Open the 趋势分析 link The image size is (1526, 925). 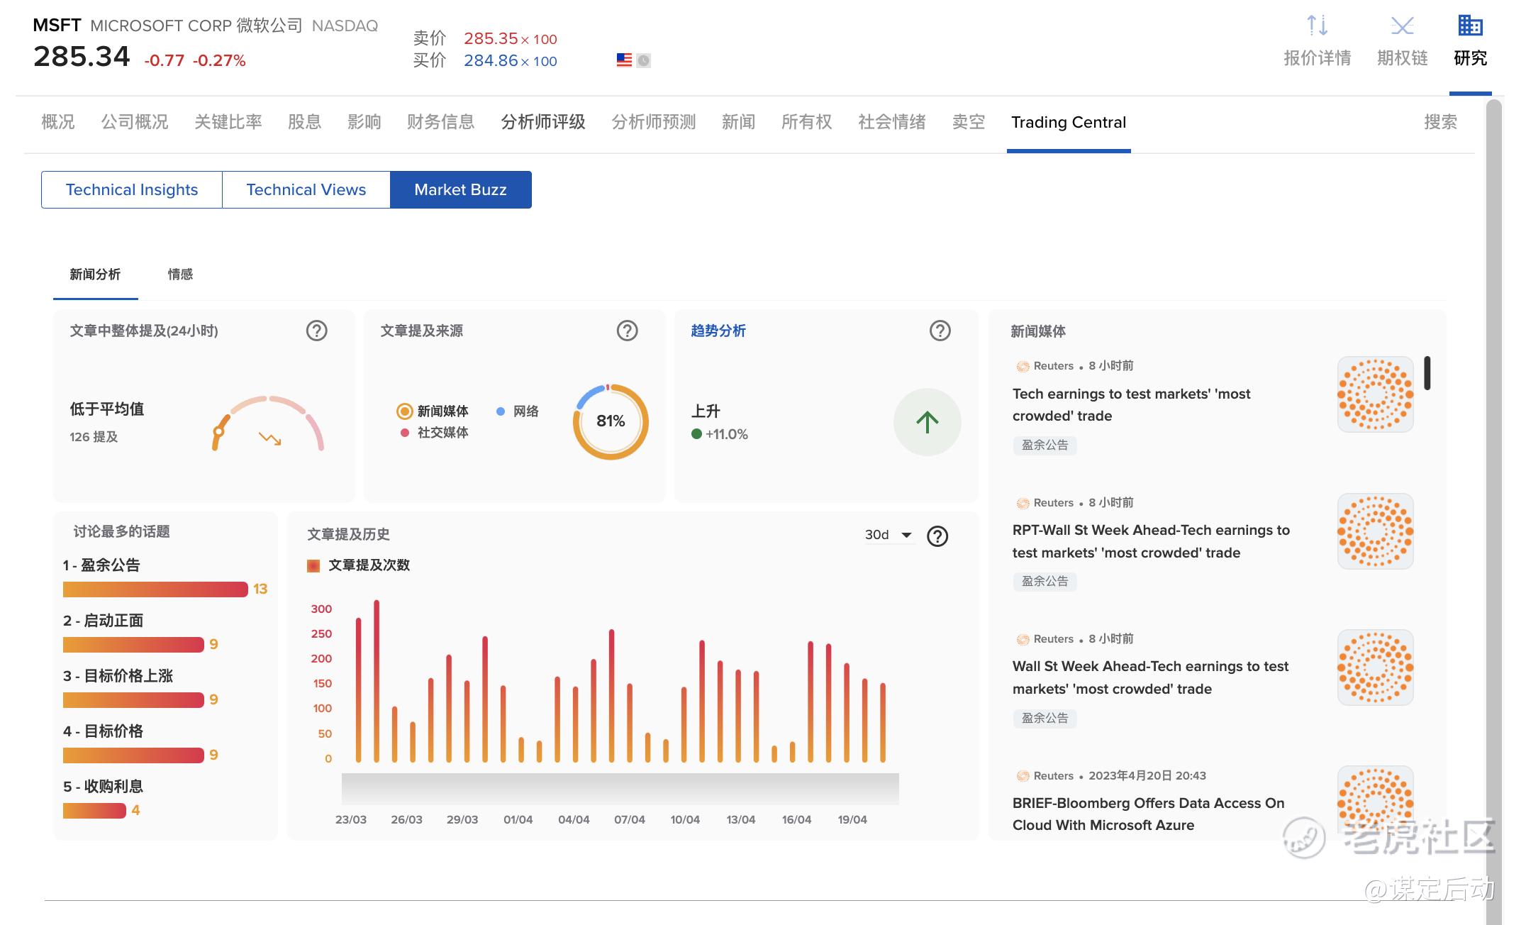coord(718,331)
